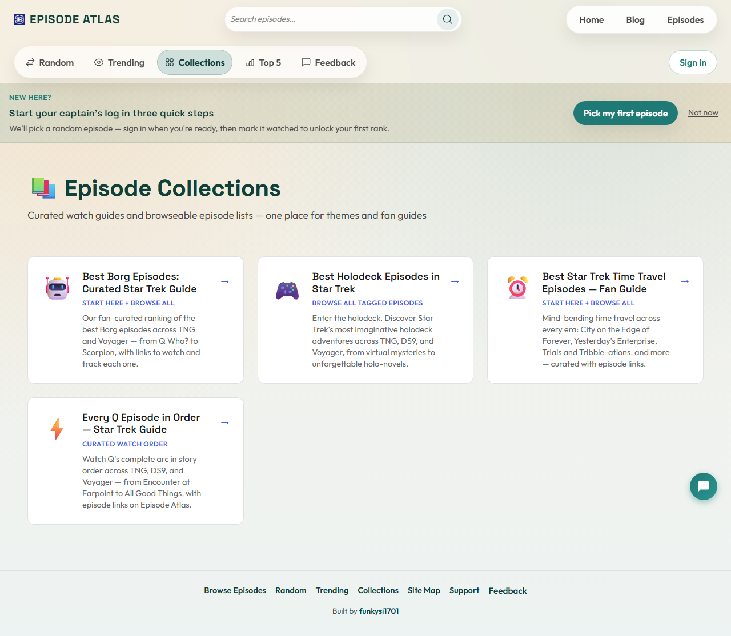The image size is (731, 636).
Task: Open the Top 5 tab
Action: tap(263, 63)
